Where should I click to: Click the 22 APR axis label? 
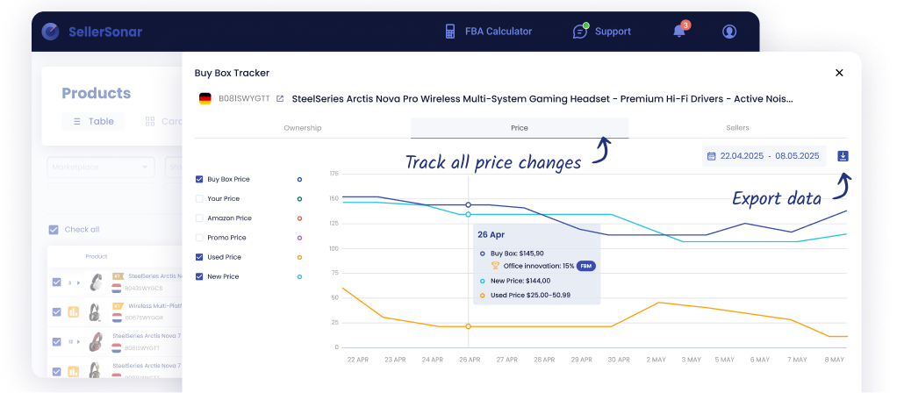pos(358,360)
